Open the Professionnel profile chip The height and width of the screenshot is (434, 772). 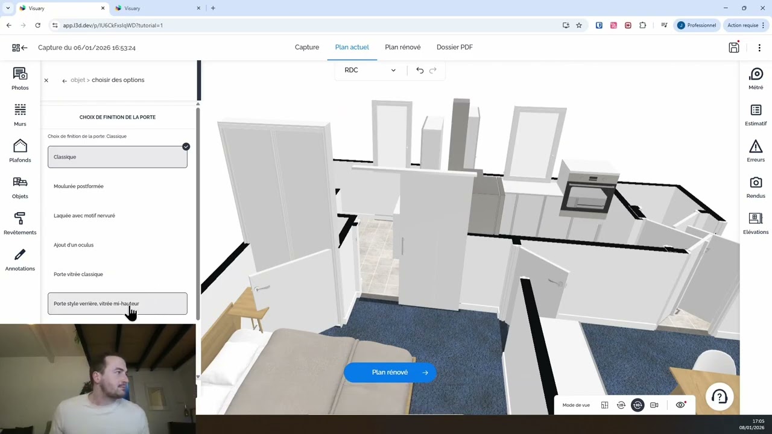697,25
